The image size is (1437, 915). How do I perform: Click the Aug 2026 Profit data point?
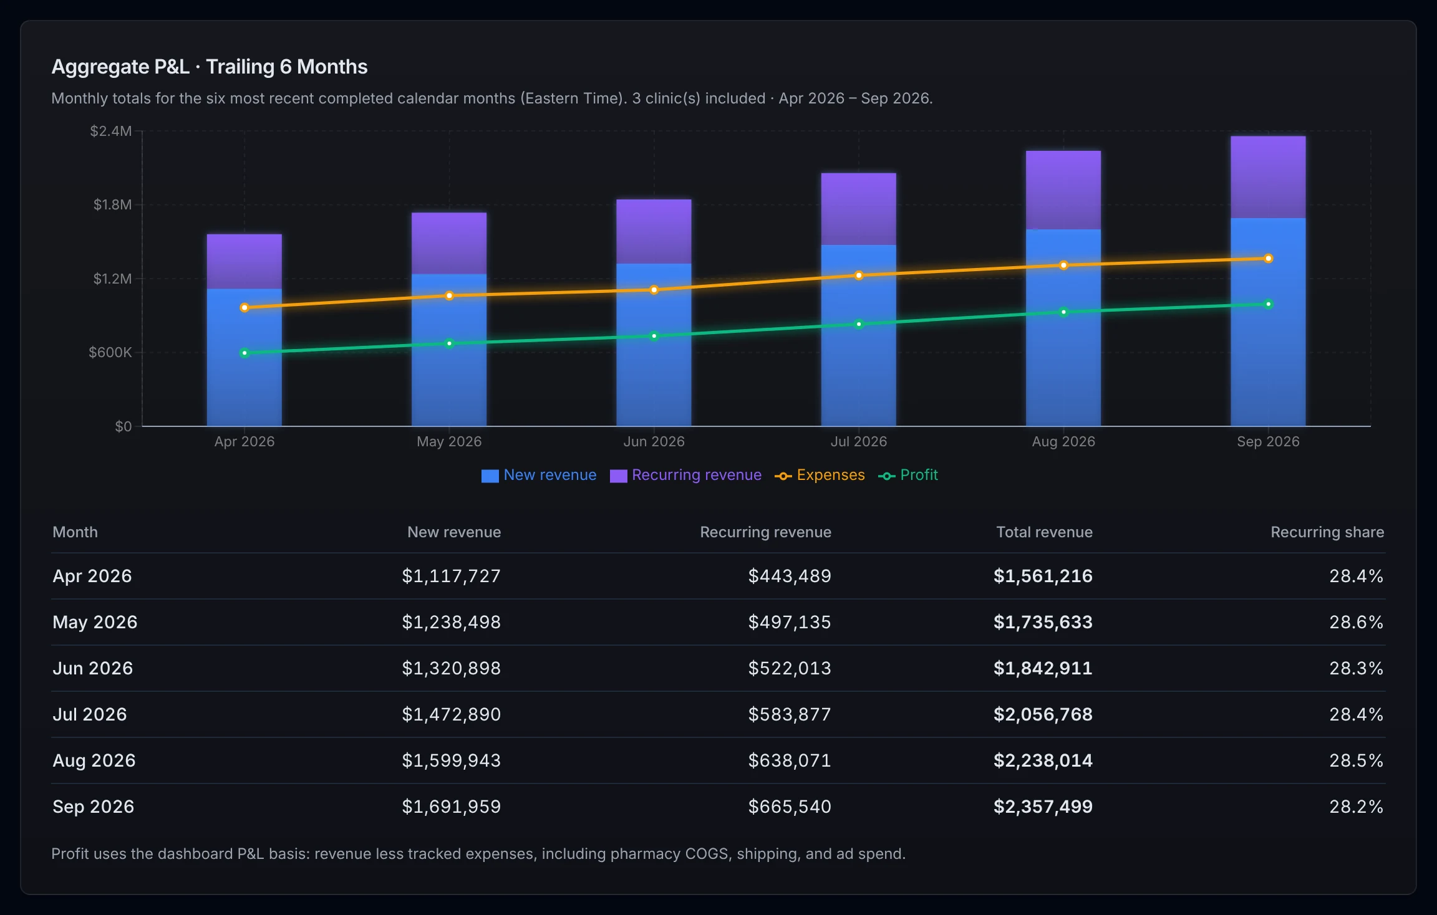click(x=1063, y=312)
